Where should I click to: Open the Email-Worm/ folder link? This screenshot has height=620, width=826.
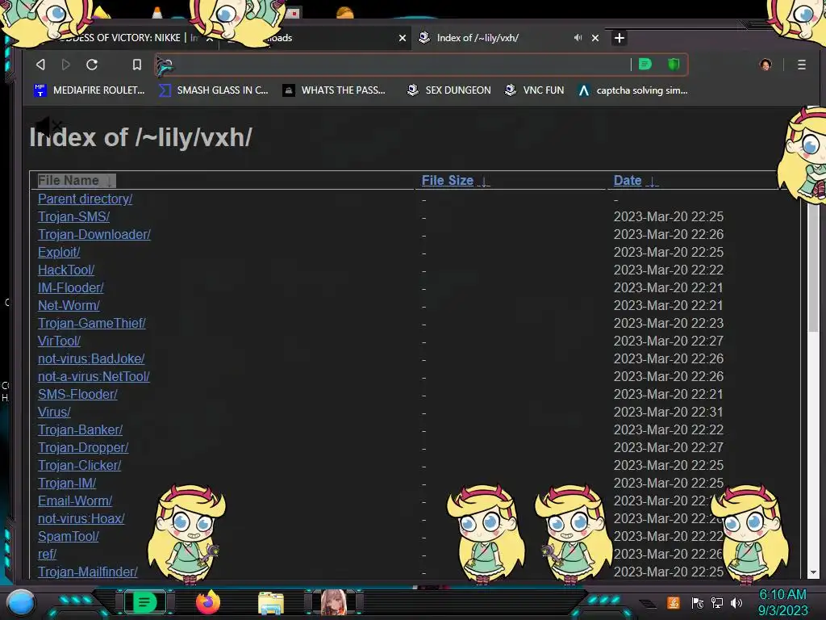pos(75,501)
